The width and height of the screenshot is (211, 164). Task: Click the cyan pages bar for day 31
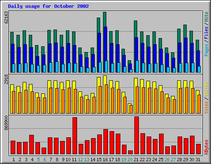199,69
